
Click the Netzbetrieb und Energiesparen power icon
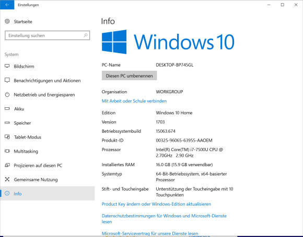tap(7, 95)
